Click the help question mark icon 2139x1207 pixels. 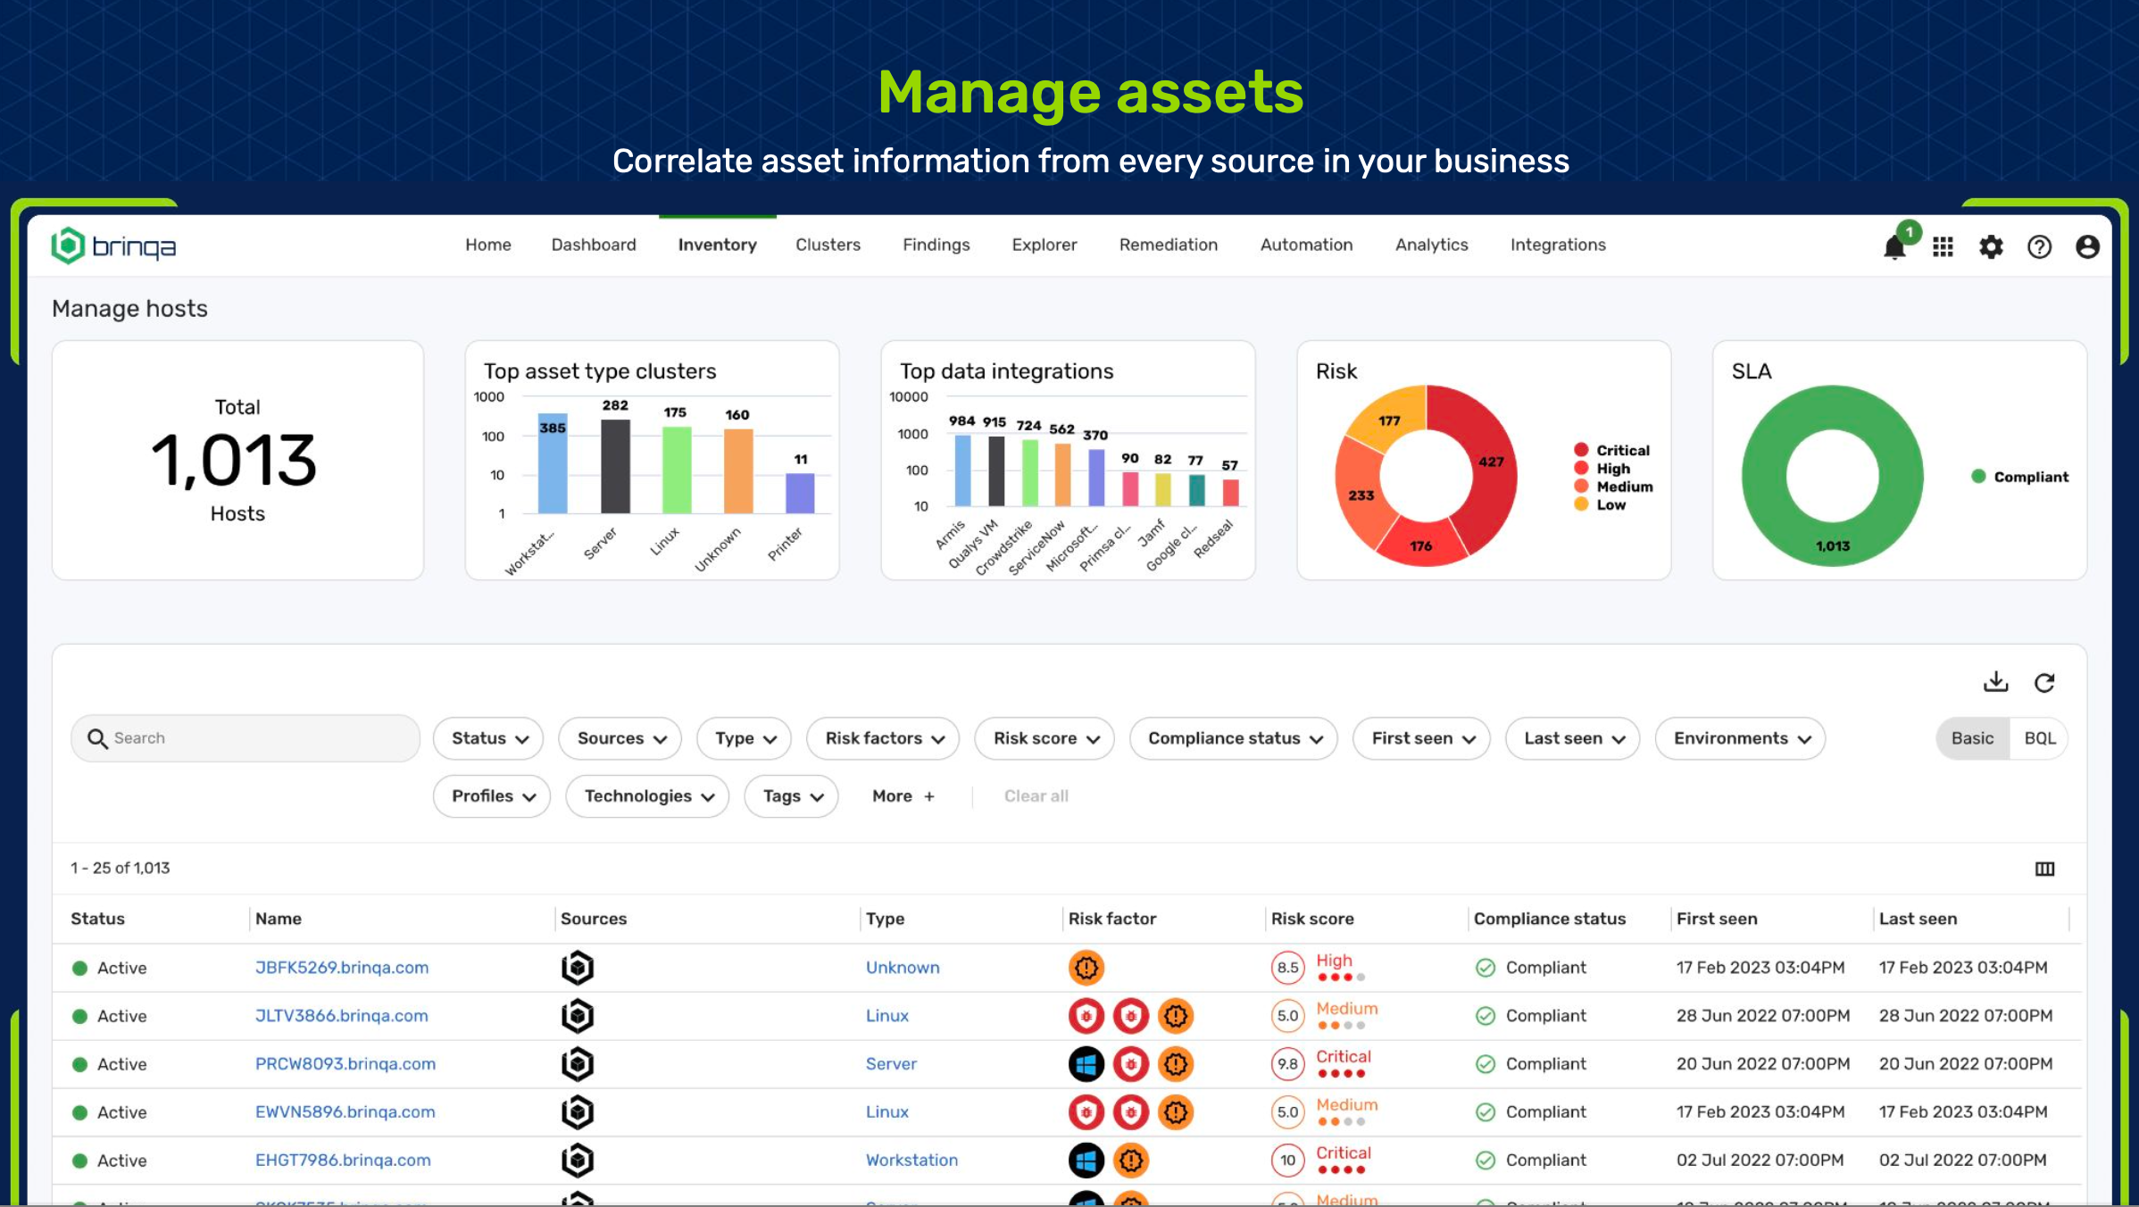coord(2039,247)
